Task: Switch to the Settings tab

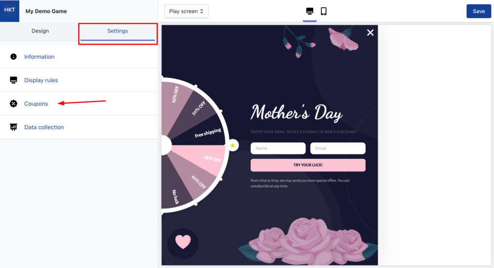Action: click(x=118, y=31)
